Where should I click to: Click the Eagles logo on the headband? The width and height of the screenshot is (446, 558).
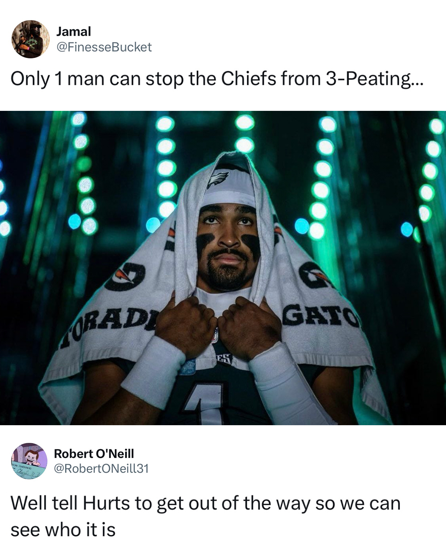click(218, 179)
